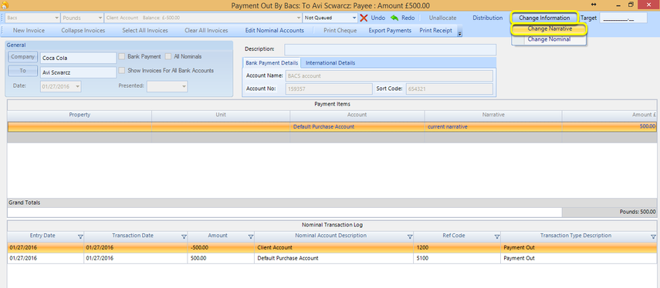The image size is (660, 288).
Task: Open the Not Queued status dropdown
Action: 354,18
